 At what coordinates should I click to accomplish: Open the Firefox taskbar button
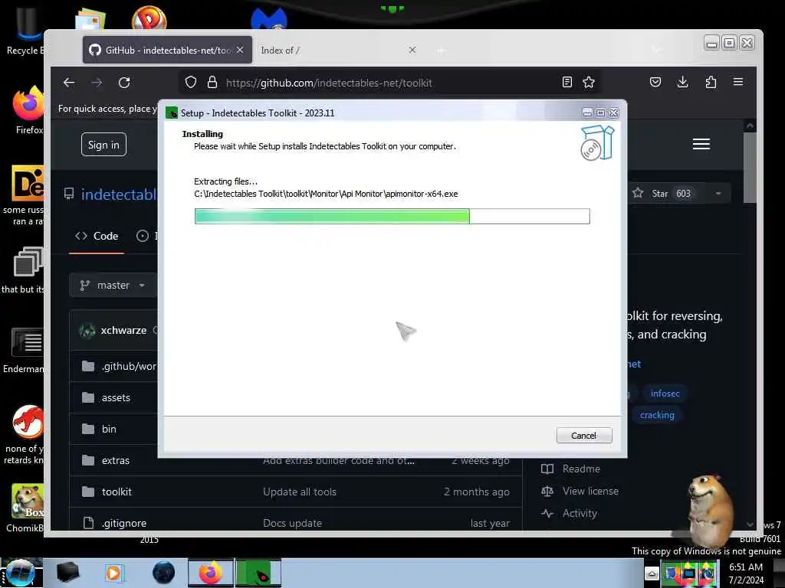211,573
